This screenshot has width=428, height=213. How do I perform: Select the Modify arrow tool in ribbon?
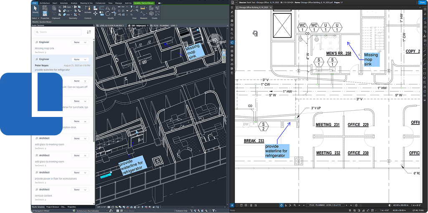click(35, 9)
